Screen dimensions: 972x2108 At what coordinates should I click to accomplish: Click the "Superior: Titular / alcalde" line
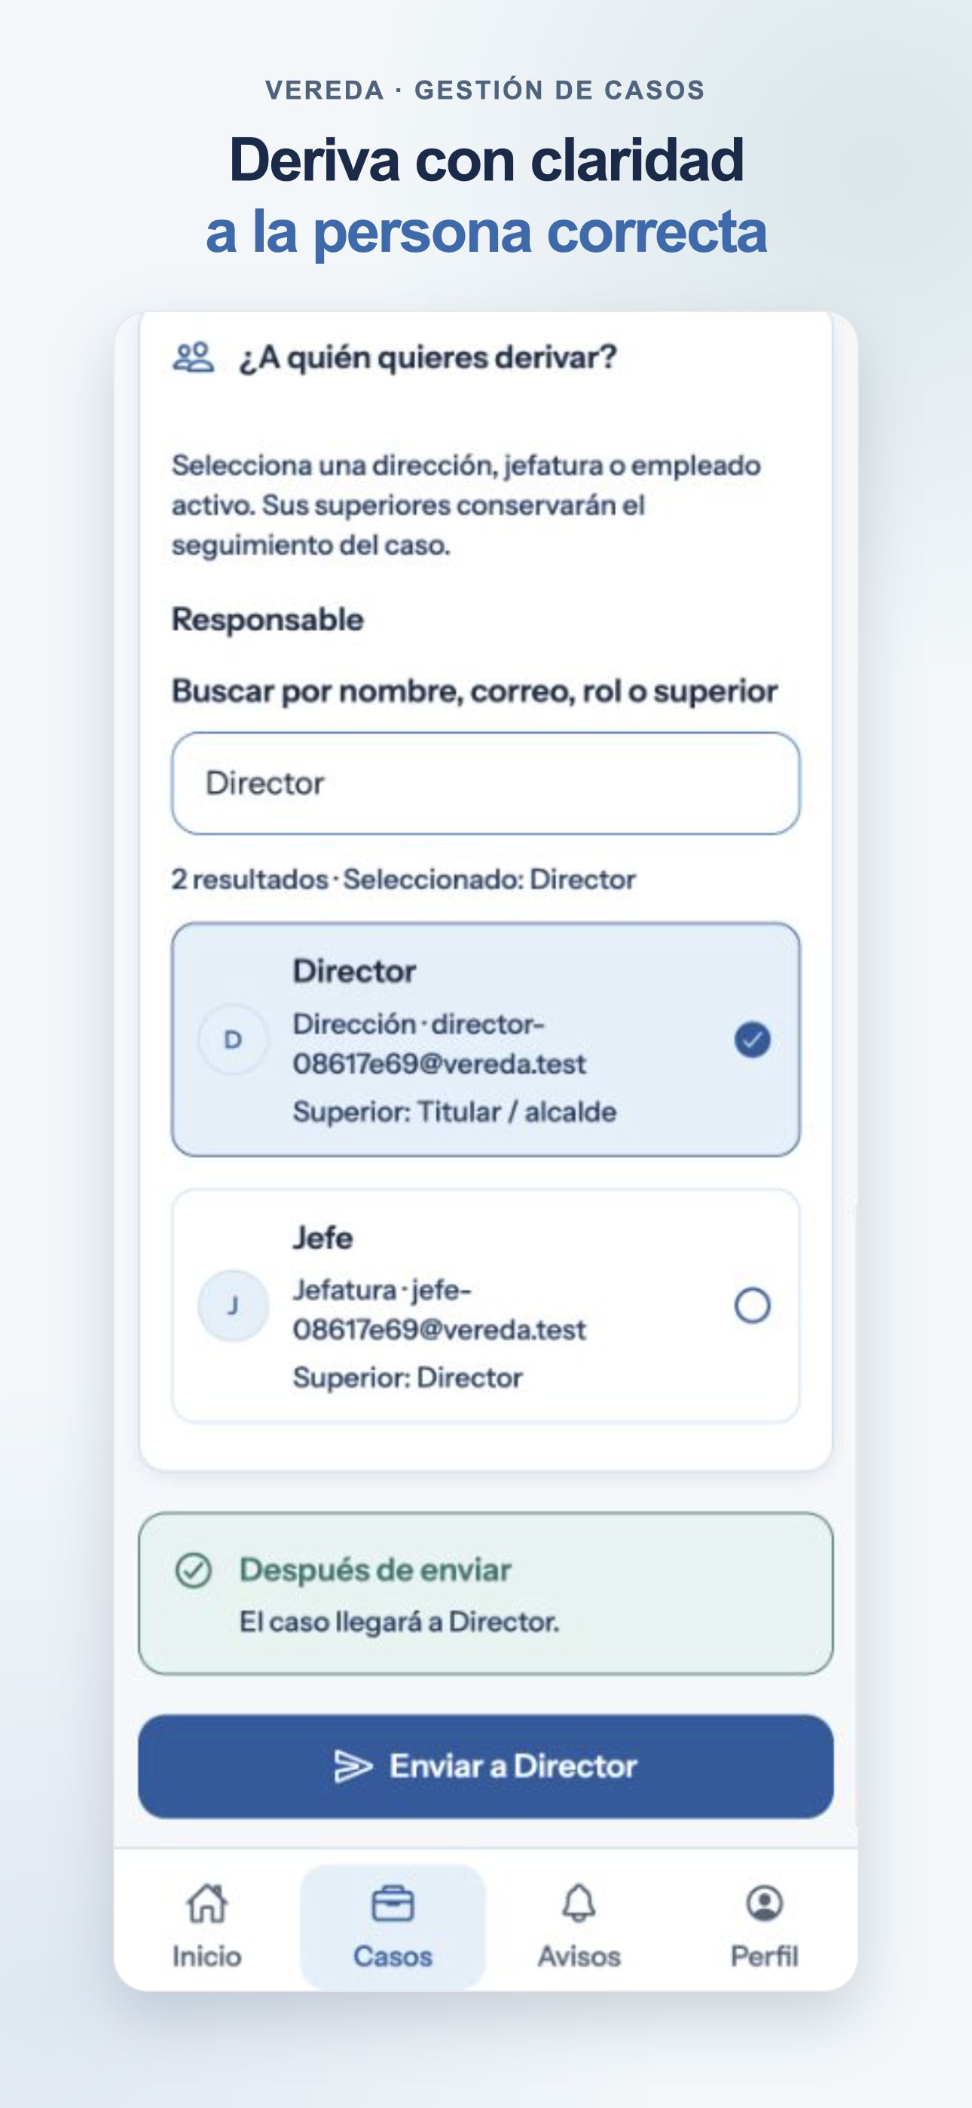[455, 1112]
